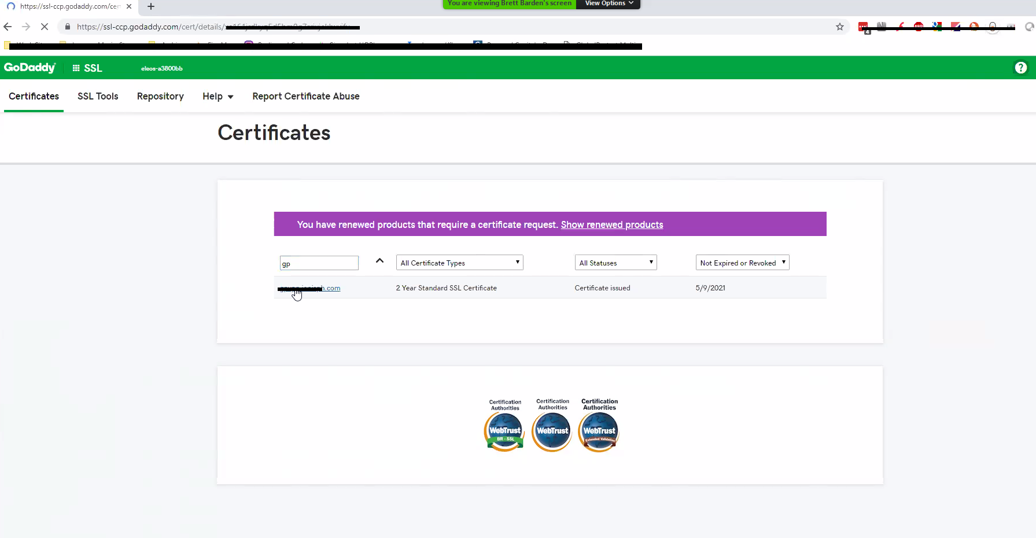Open the Chrome profile avatar icon

1029,27
